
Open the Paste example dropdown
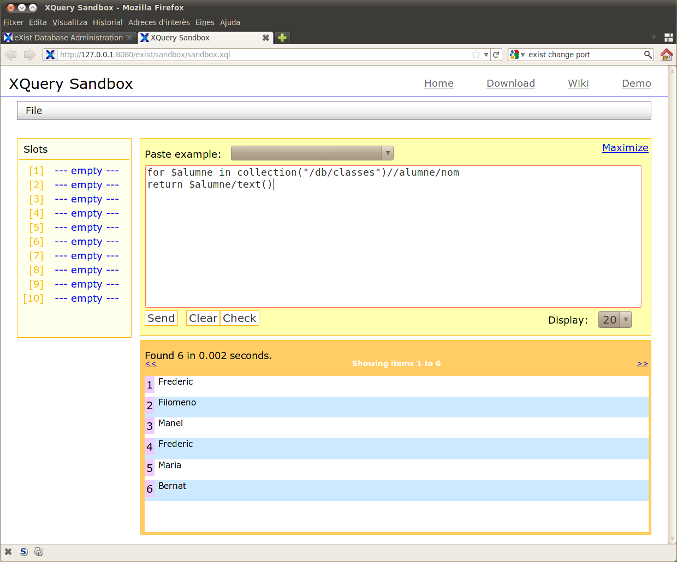tap(312, 153)
